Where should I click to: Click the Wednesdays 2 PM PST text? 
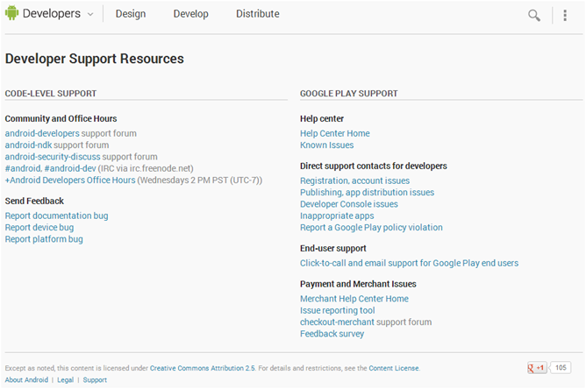tap(200, 180)
